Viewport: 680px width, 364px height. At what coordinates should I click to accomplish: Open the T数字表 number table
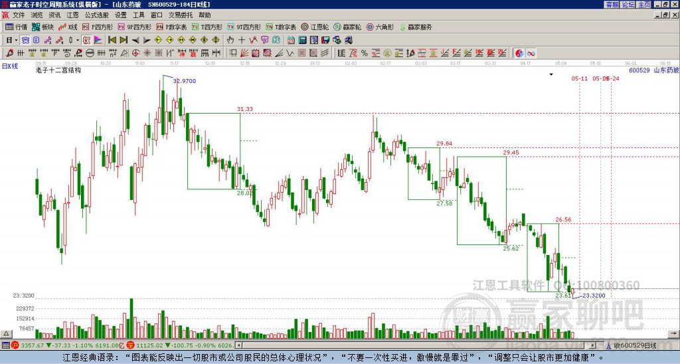[281, 27]
